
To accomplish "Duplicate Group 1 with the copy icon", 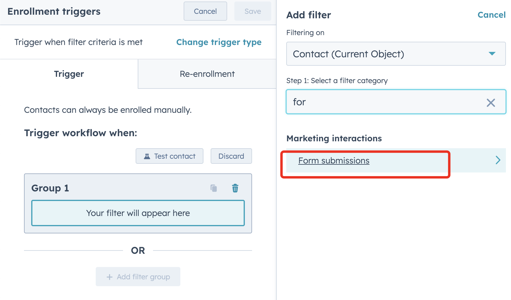I will [214, 188].
